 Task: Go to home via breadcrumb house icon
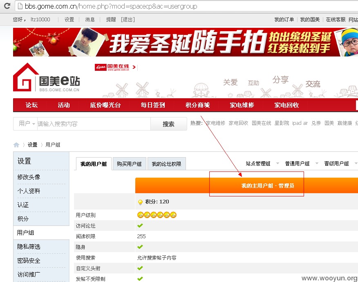16,145
